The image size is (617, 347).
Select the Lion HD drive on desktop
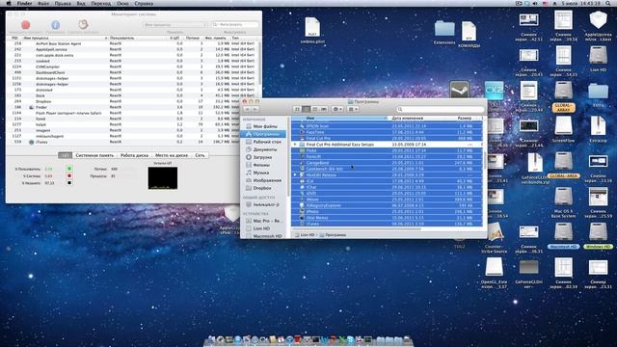click(598, 59)
